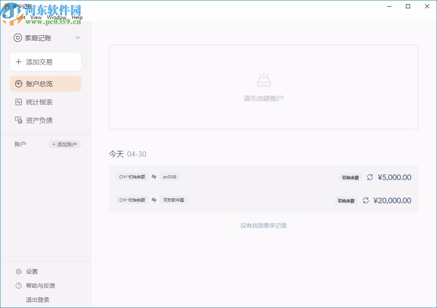Click the plus icon on 添加交易
The height and width of the screenshot is (308, 437).
tap(18, 61)
